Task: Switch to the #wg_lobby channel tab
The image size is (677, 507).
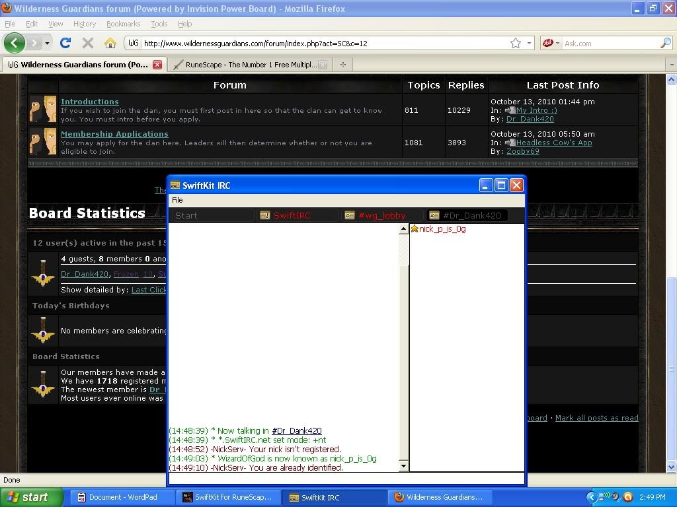Action: 382,216
